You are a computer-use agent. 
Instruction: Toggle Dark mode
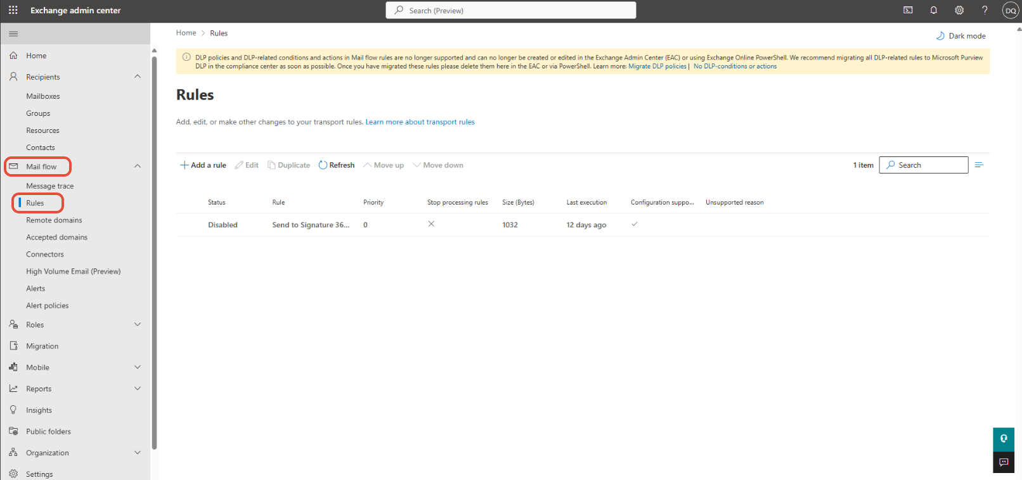pos(961,36)
